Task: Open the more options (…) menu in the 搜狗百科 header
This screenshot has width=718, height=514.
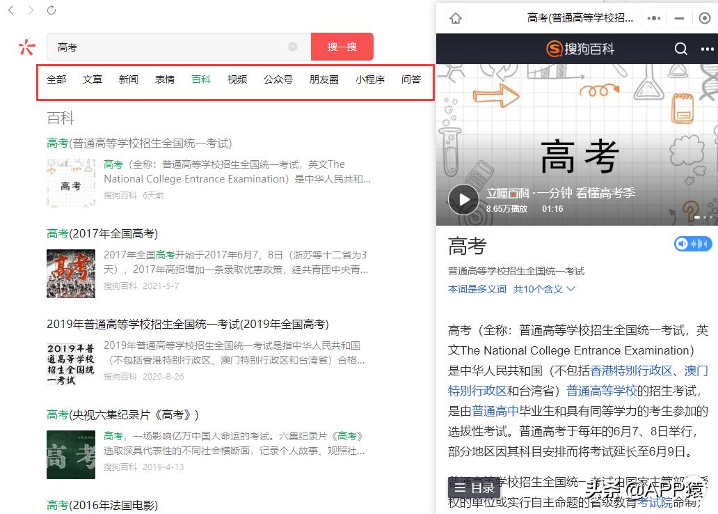Action: pyautogui.click(x=707, y=49)
